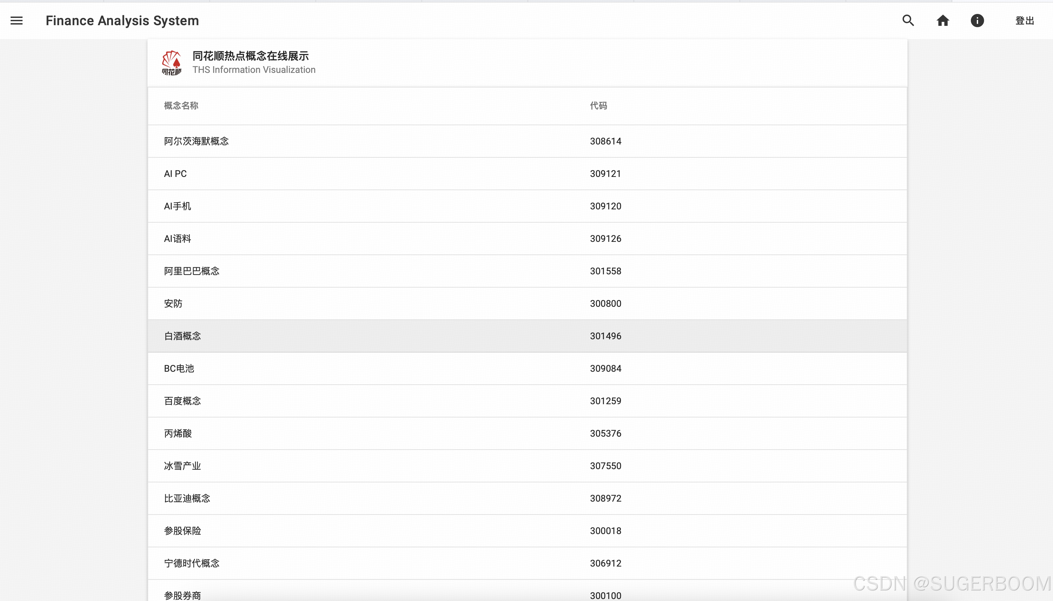Click the search magnifier icon
The image size is (1053, 601).
(x=908, y=21)
